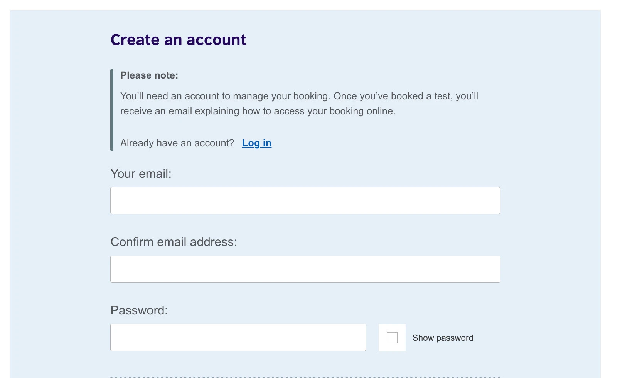
Task: Tick the Show password checkbox
Action: click(x=392, y=338)
